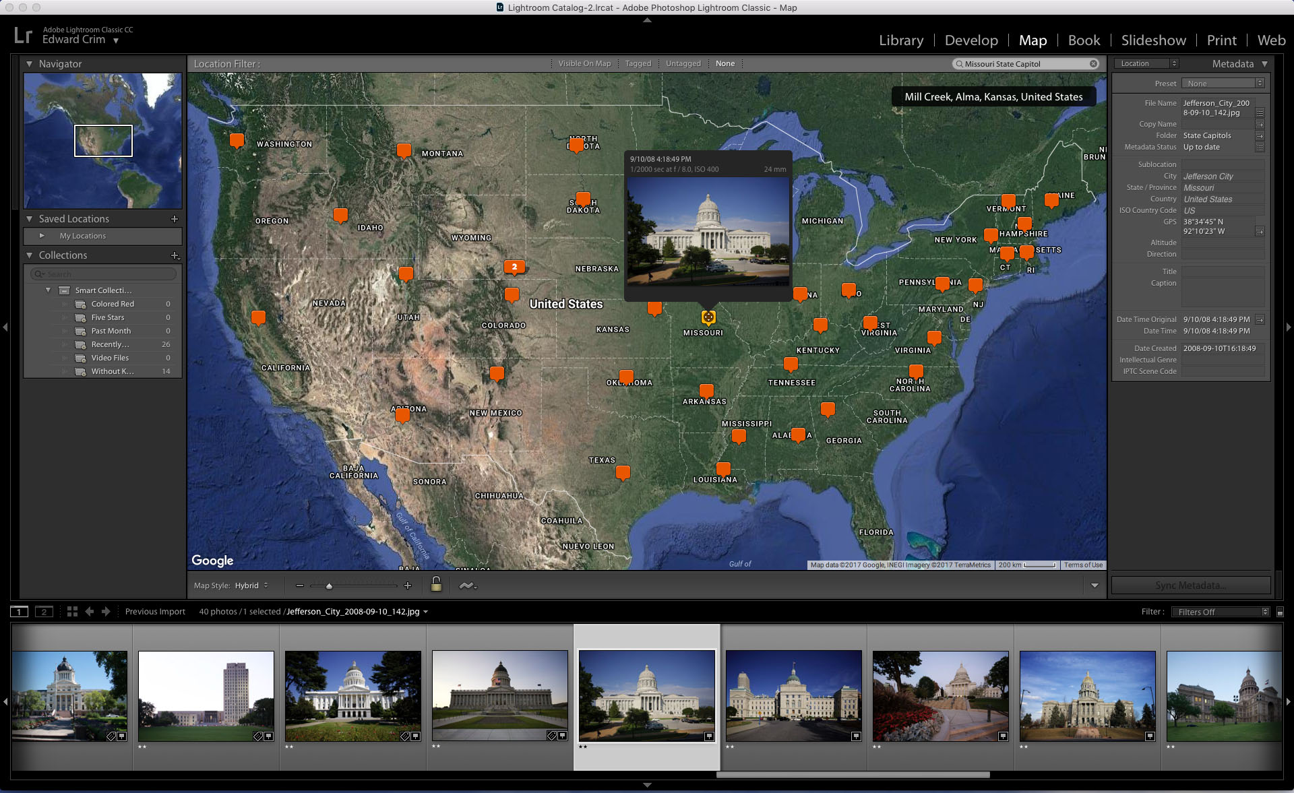The width and height of the screenshot is (1294, 793).
Task: Set location filter to None
Action: 725,63
